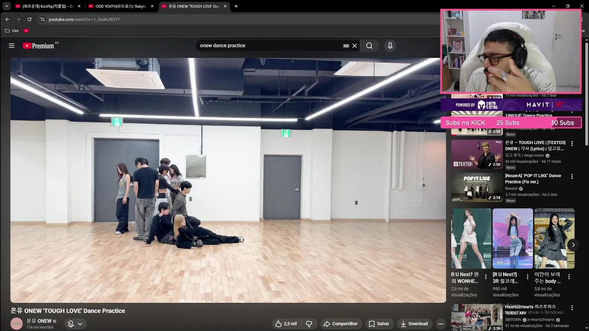Restore down the browser window

coord(568,6)
